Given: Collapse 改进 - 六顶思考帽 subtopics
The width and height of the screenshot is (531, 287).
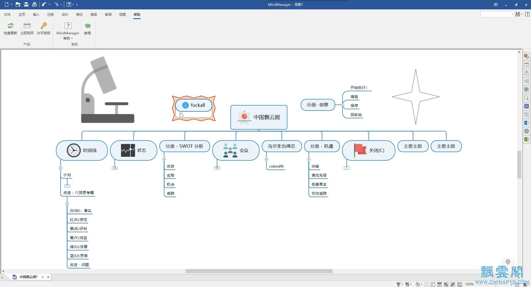Looking at the screenshot, I should tap(67, 204).
